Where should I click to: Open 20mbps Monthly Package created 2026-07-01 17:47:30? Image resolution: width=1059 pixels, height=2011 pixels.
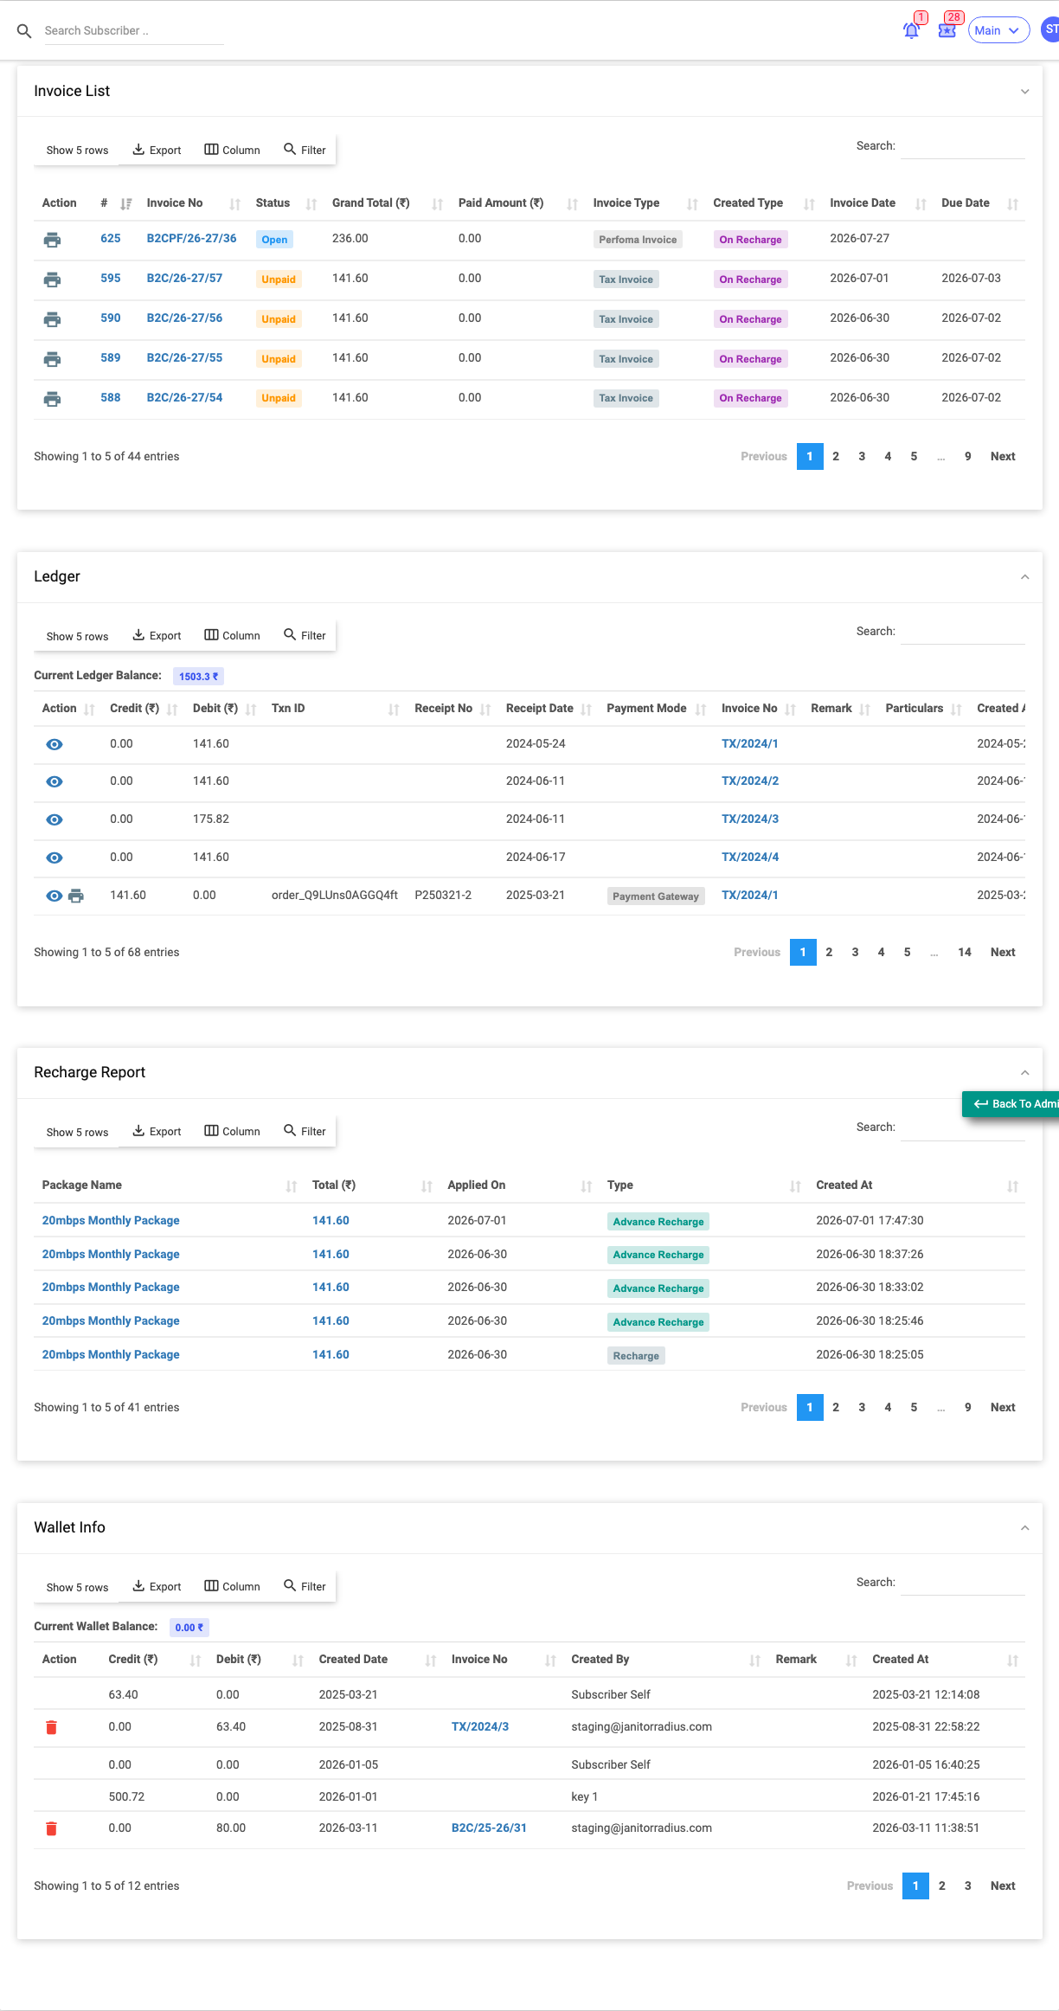coord(111,1220)
